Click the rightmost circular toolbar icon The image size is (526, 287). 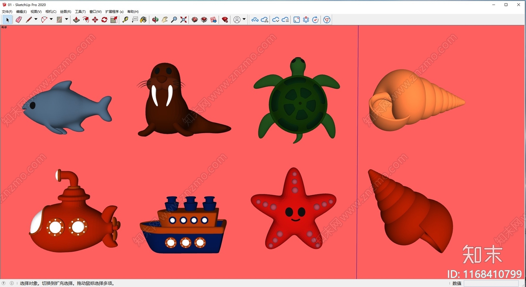pos(327,20)
